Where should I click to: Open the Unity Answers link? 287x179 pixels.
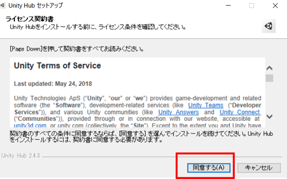click(178, 112)
